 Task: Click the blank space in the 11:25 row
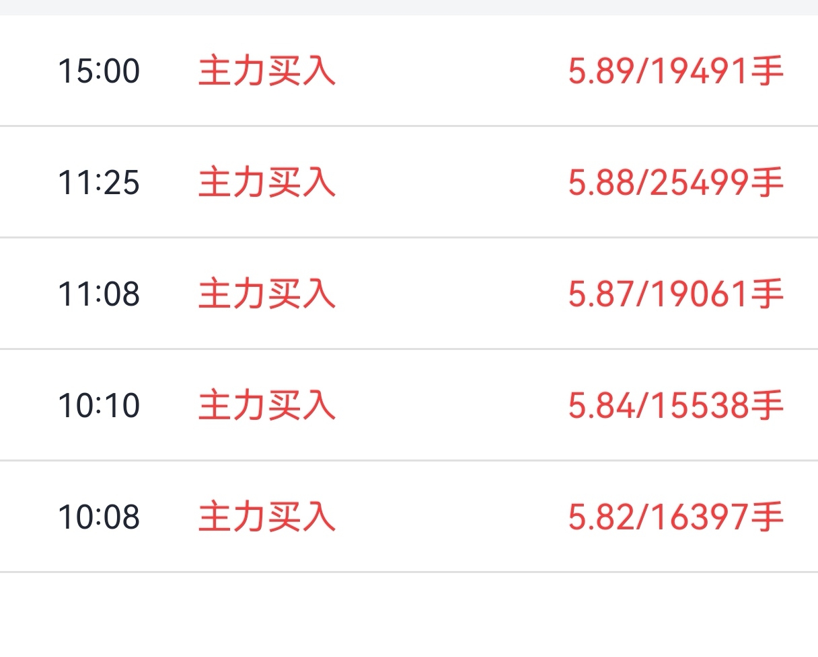pos(452,183)
